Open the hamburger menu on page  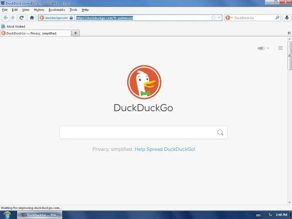click(x=281, y=48)
